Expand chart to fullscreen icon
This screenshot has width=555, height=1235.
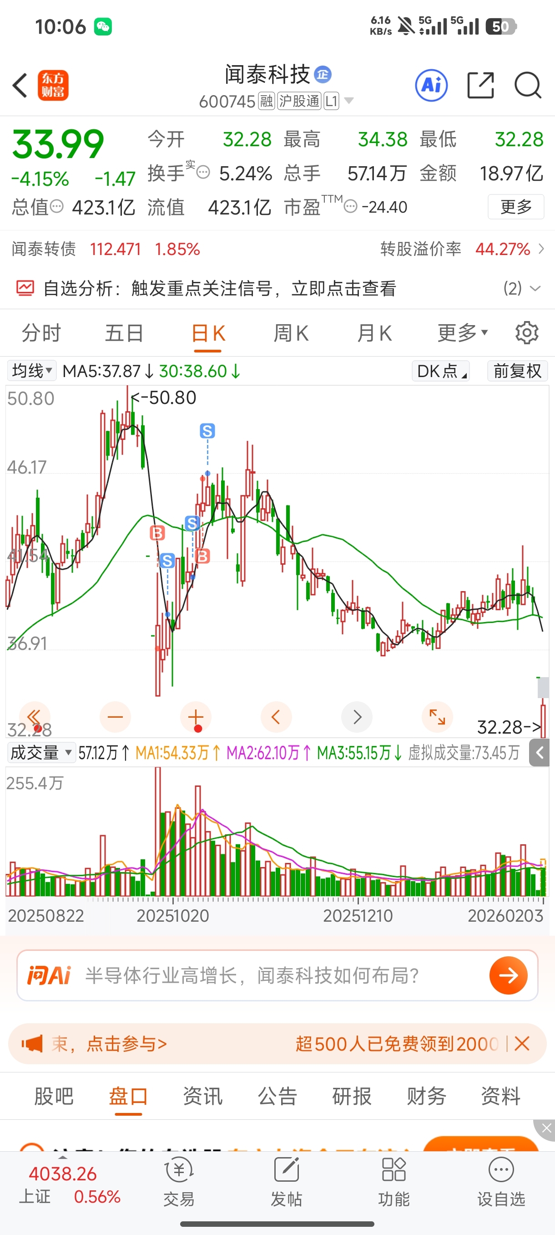tap(437, 717)
